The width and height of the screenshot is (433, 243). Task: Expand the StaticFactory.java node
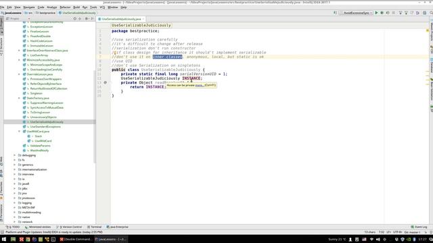coord(20,98)
